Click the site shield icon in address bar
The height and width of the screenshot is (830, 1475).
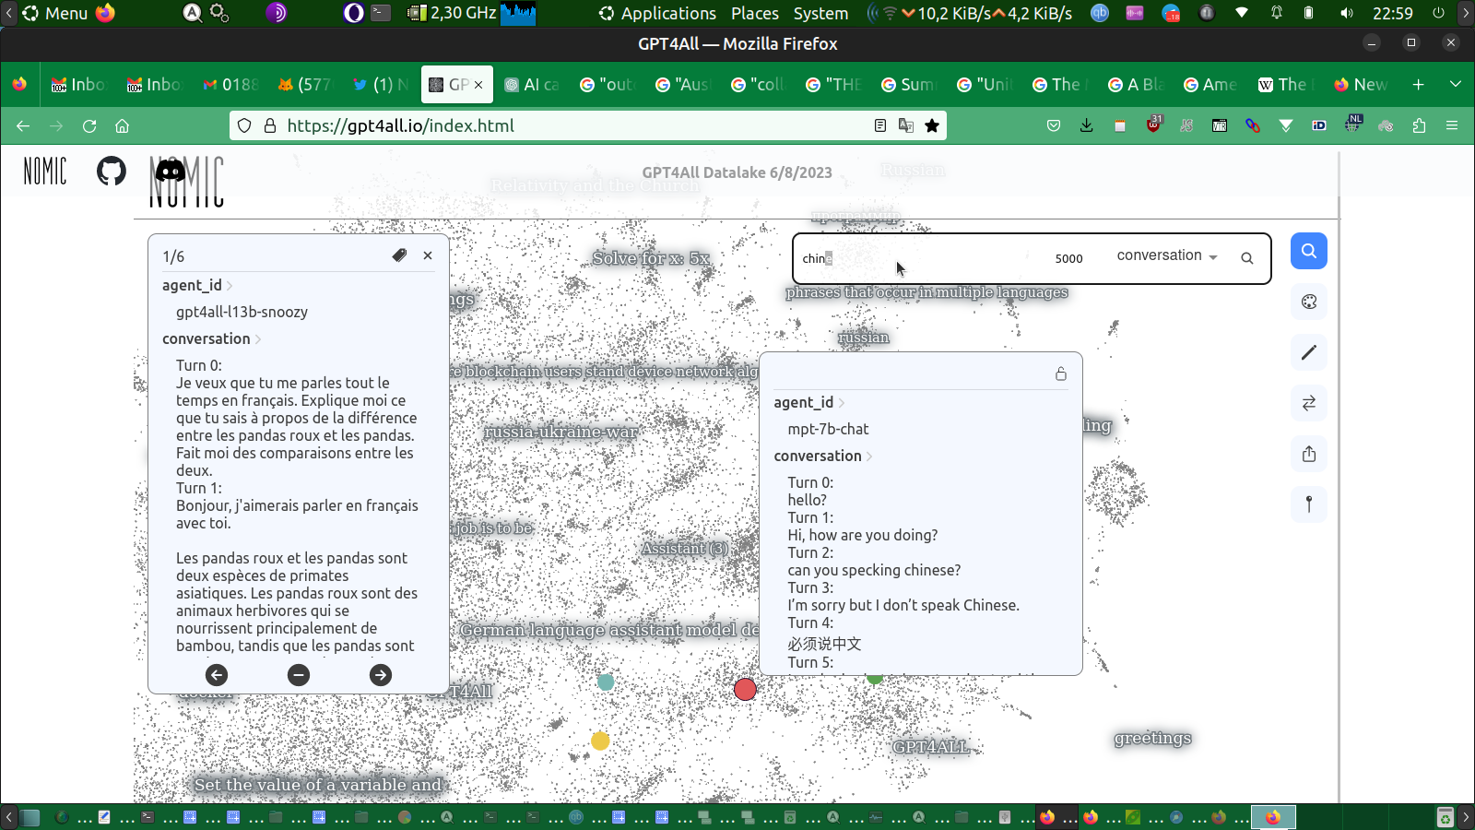tap(244, 125)
